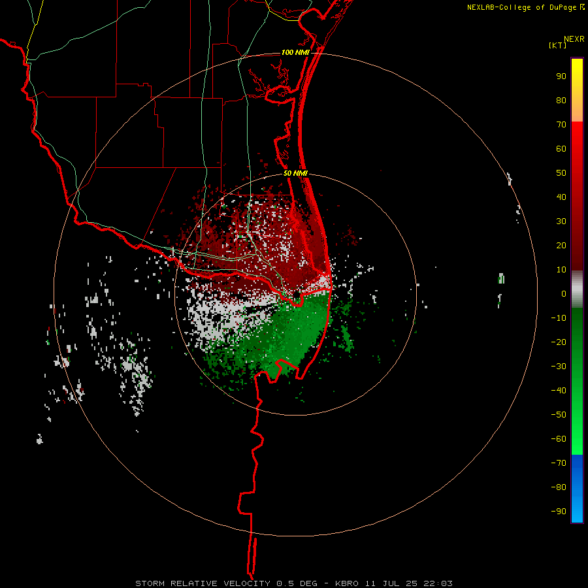Click the positive 20 scale label
The image size is (588, 588).
click(561, 246)
